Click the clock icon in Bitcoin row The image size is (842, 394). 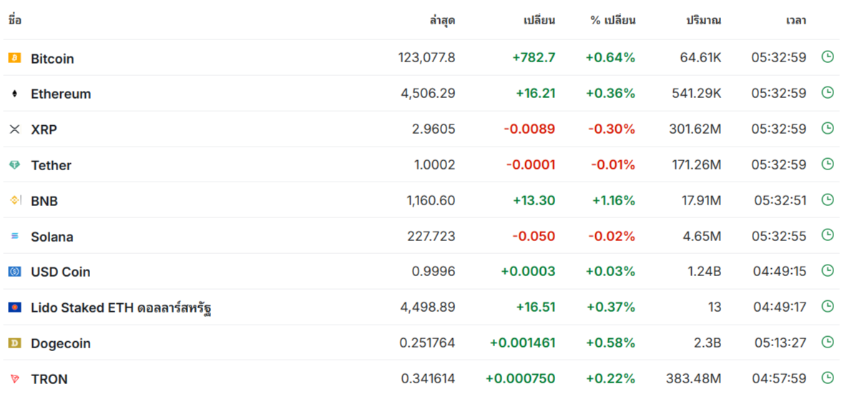coord(828,56)
